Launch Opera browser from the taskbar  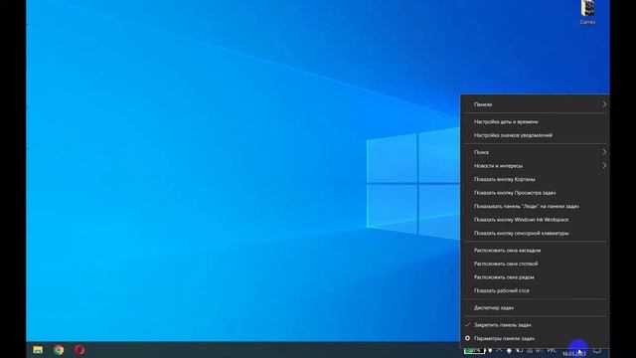click(x=79, y=350)
